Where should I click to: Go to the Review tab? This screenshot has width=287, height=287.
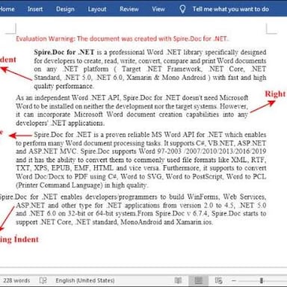[x=129, y=9]
